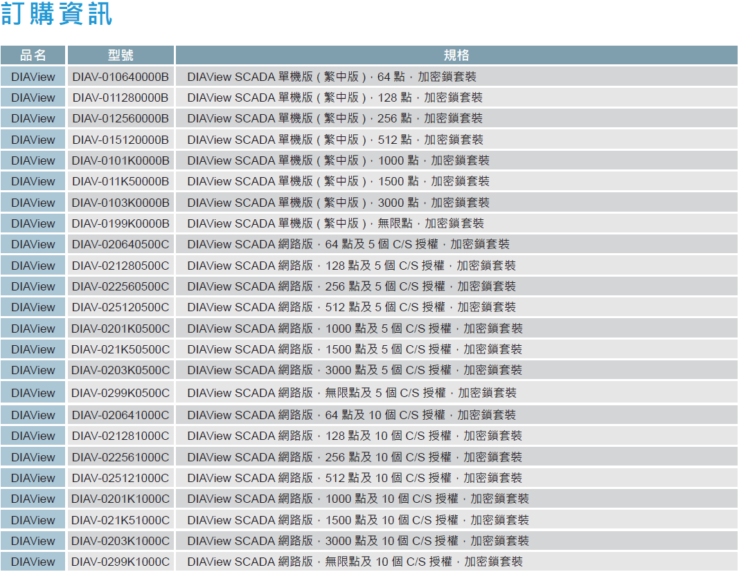Click model DIAV-020640500C

[121, 244]
